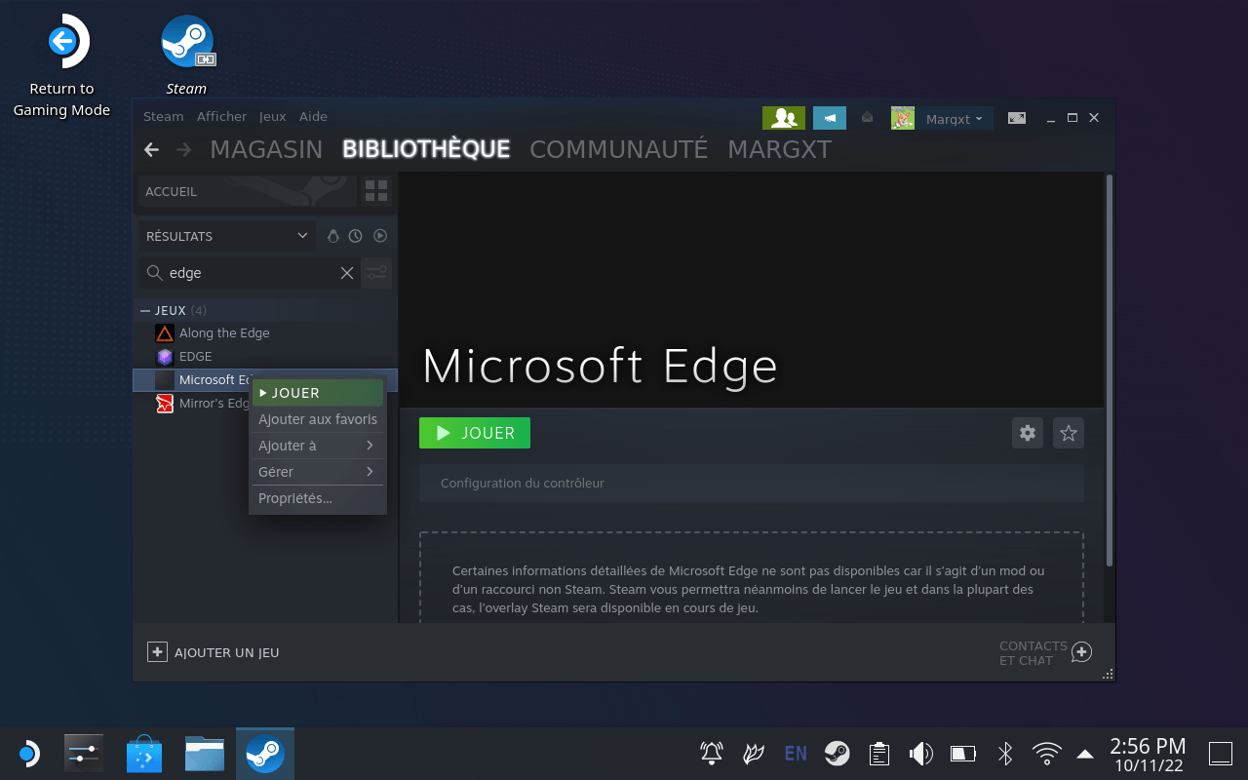Switch to the BIBLIOTHÈQUE tab

pos(426,149)
